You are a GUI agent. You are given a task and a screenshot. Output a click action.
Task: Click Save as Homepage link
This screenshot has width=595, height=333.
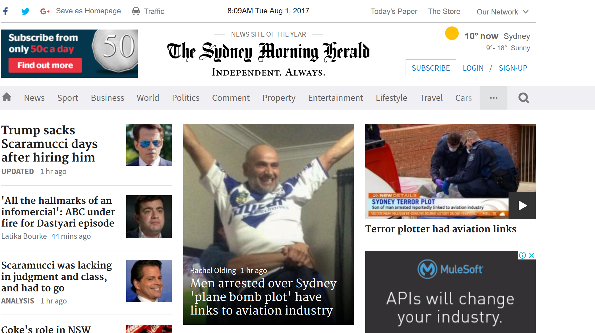[x=88, y=11]
